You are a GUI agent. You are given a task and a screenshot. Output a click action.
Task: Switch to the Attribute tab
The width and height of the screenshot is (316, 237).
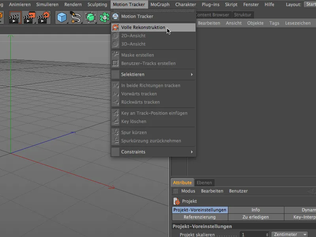[x=182, y=182]
